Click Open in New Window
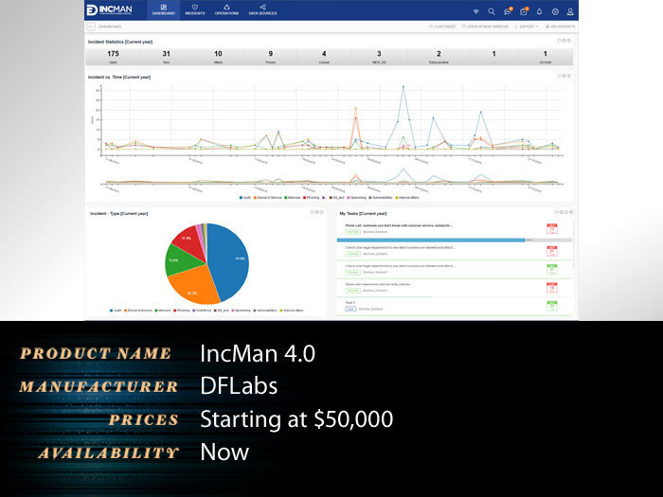663x497 pixels. [485, 27]
